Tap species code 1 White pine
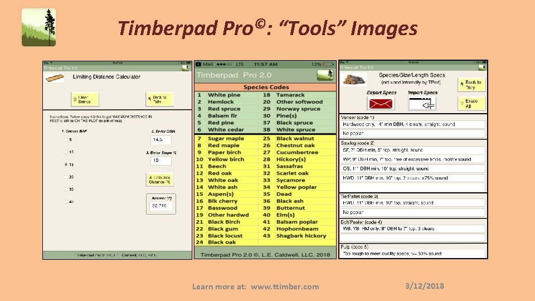 point(226,95)
